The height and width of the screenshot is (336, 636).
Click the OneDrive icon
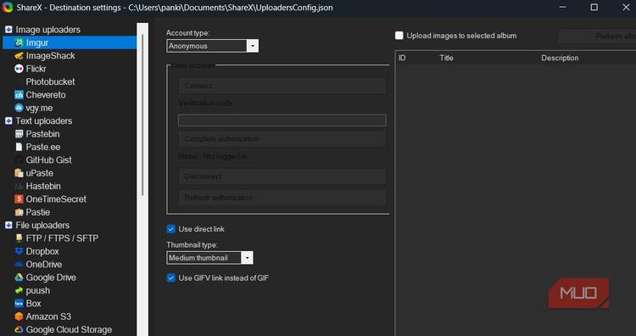(19, 264)
